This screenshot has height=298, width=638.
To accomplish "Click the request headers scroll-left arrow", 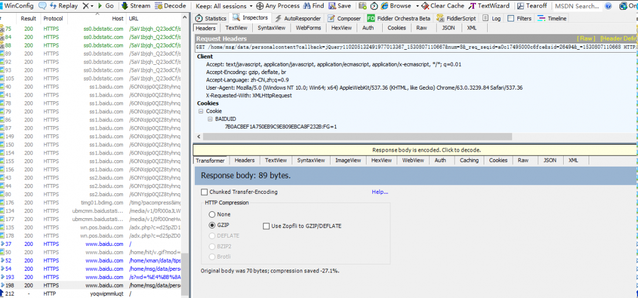I will pyautogui.click(x=198, y=137).
